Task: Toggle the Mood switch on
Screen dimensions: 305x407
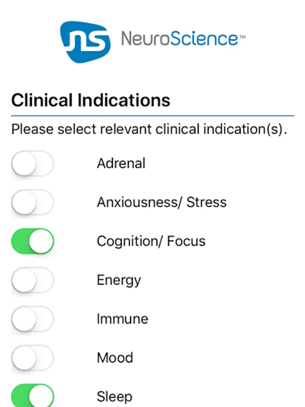Action: pos(33,358)
